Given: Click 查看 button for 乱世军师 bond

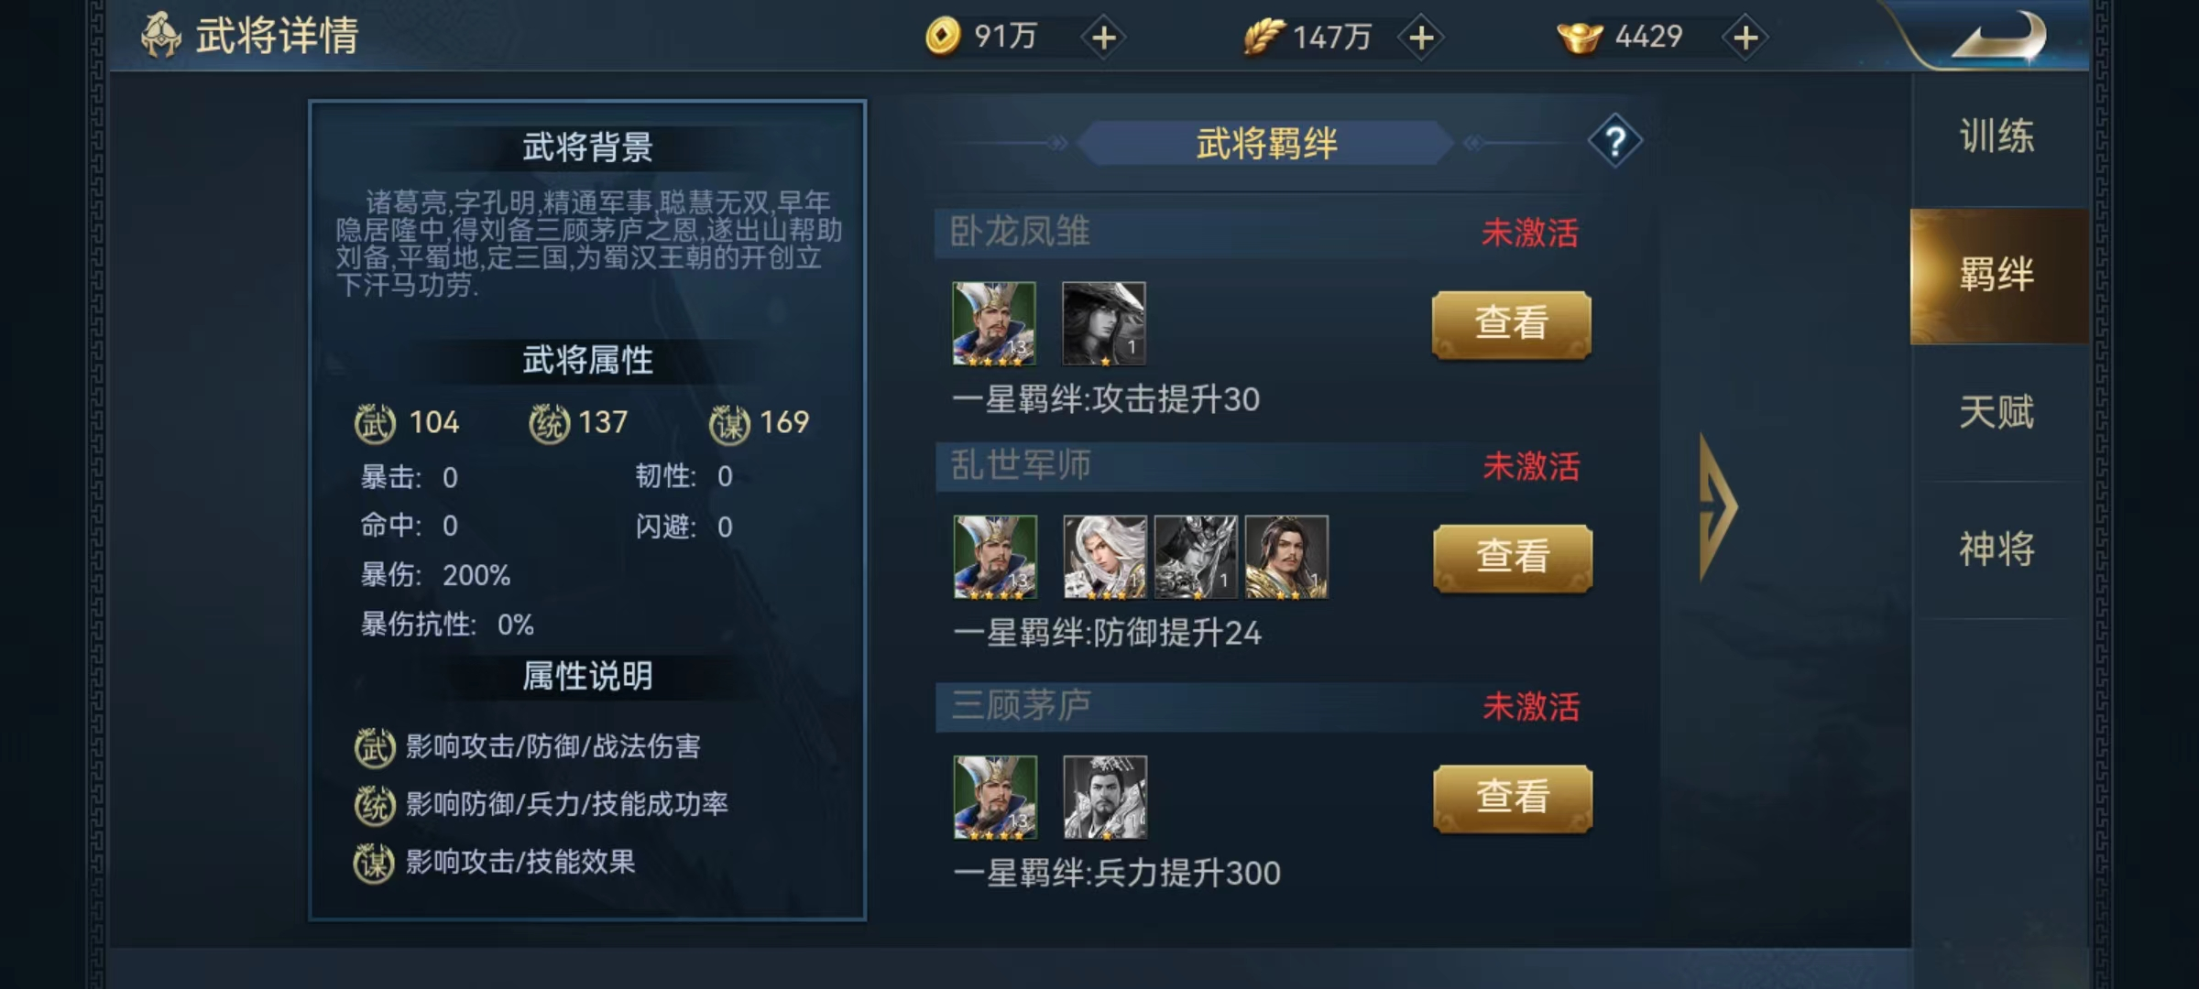Looking at the screenshot, I should click(1513, 558).
